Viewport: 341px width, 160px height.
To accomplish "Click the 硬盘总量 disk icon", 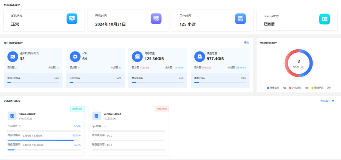I will tap(200, 57).
